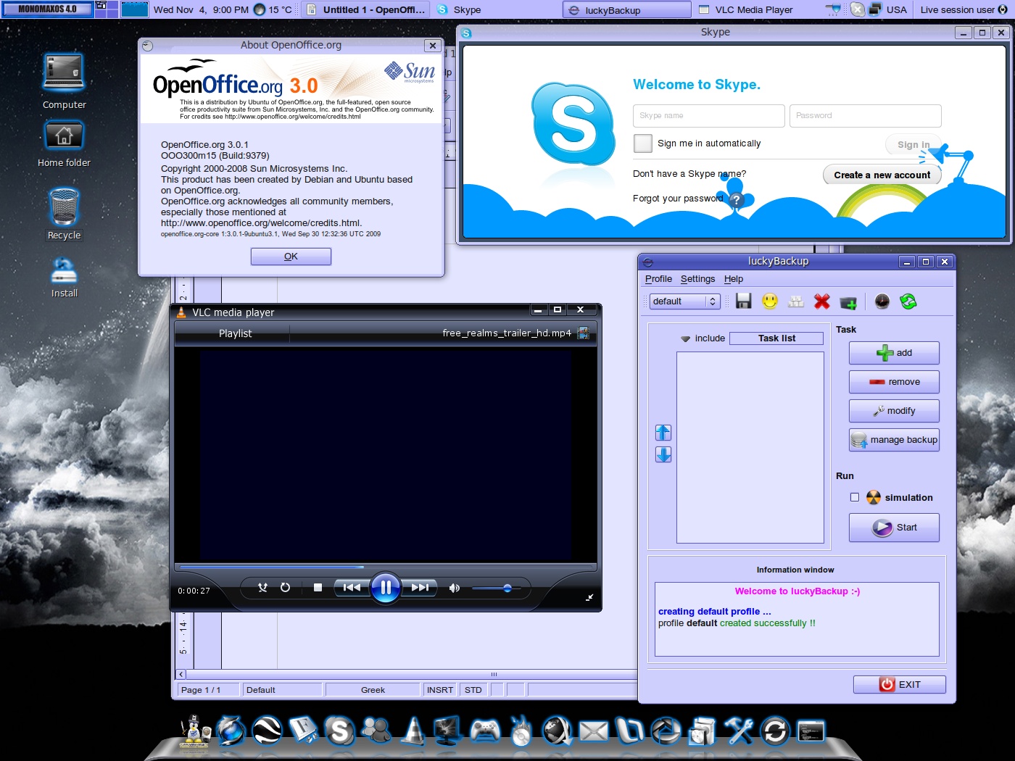This screenshot has width=1015, height=761.
Task: Click the Skype Password field
Action: tap(866, 116)
